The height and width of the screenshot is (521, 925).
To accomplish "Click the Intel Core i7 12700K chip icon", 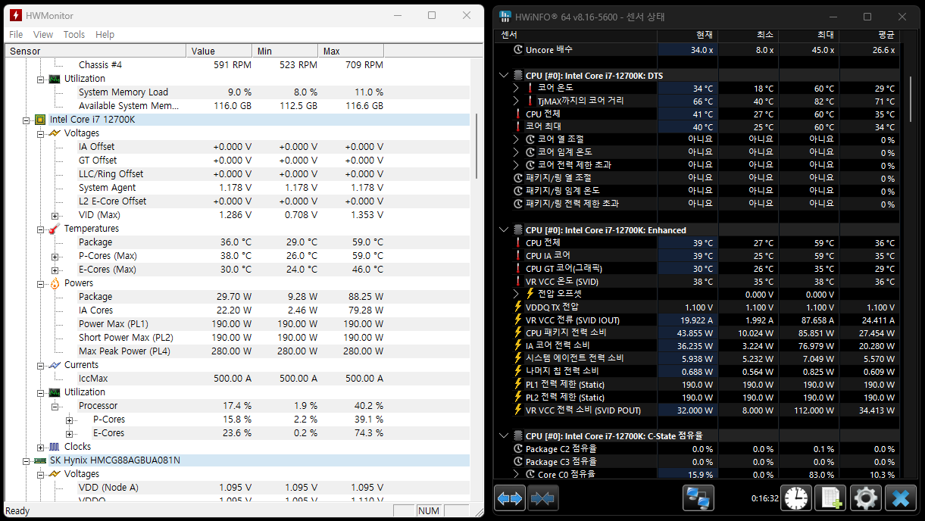I will click(x=40, y=120).
